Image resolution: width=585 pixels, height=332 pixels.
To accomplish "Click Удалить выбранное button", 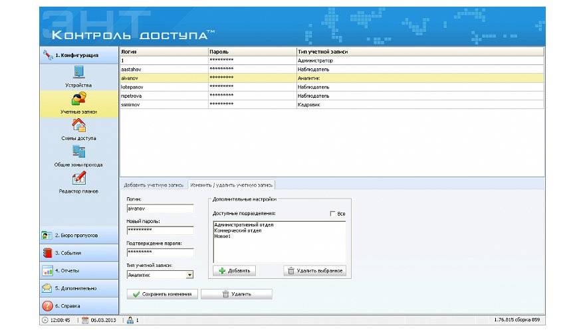I will click(x=315, y=271).
